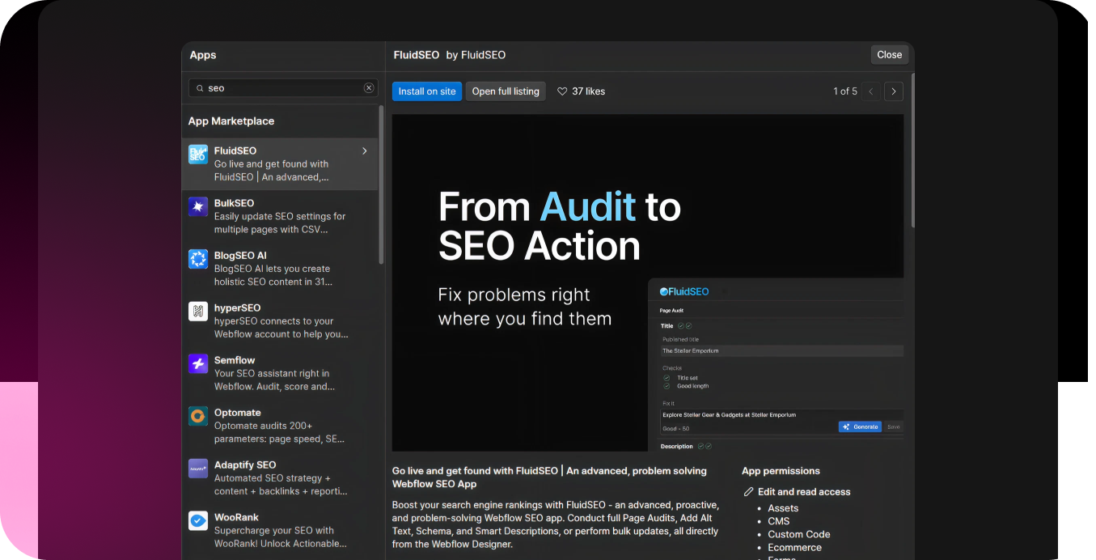Open full listing for FluidSEO

click(506, 91)
